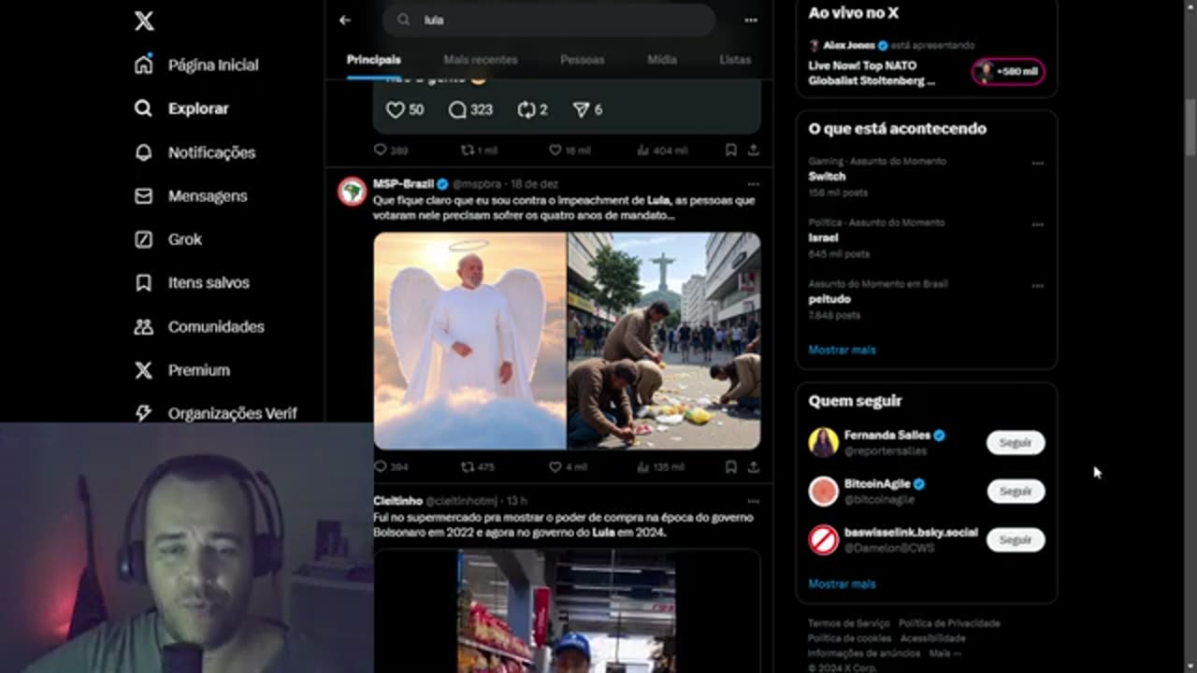Click Mostrar mais under trending topics
The width and height of the screenshot is (1197, 673).
(842, 350)
